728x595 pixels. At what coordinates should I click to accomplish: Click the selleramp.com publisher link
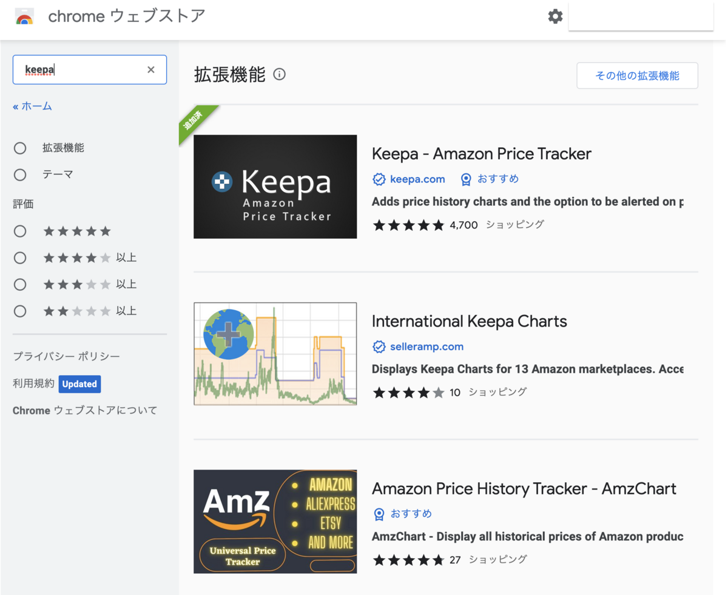pyautogui.click(x=426, y=347)
